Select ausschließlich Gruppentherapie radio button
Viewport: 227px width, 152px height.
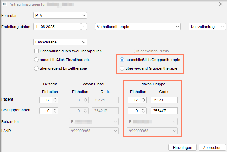click(x=122, y=60)
